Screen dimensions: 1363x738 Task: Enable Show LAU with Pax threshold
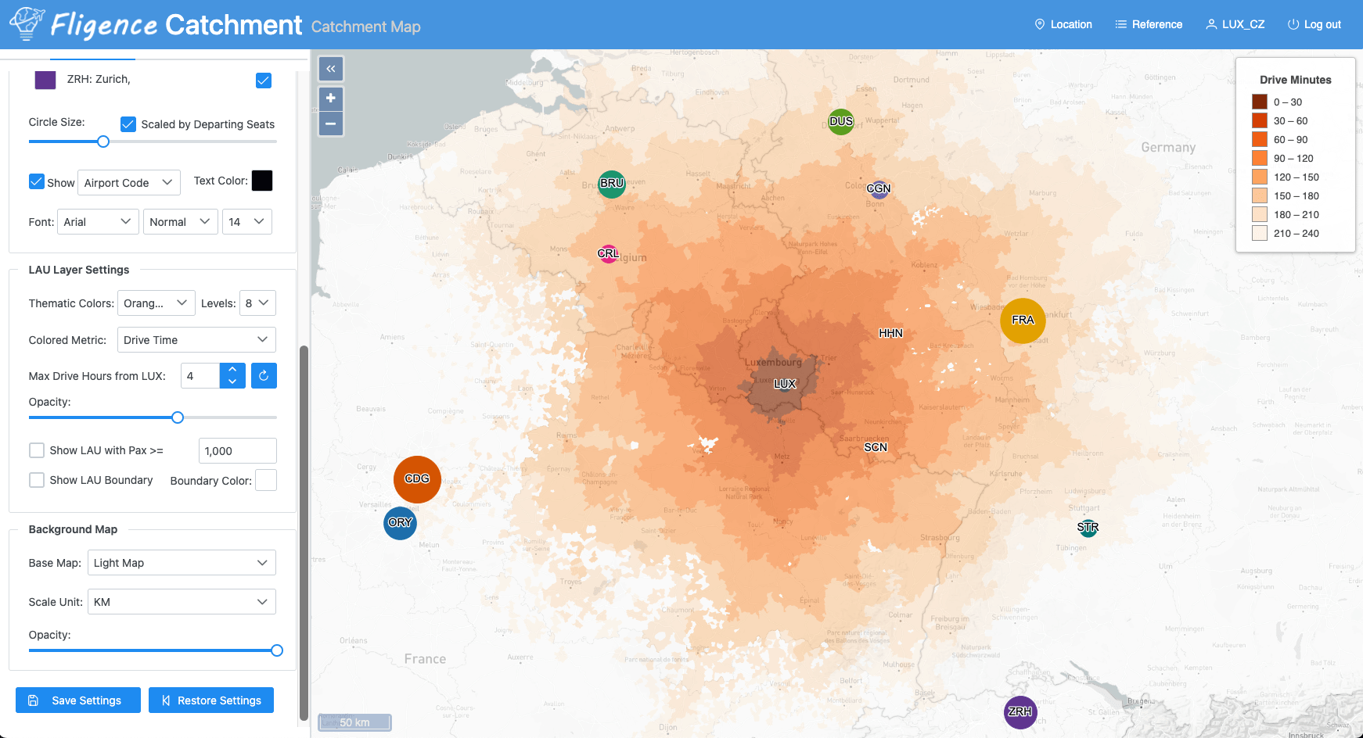point(37,450)
